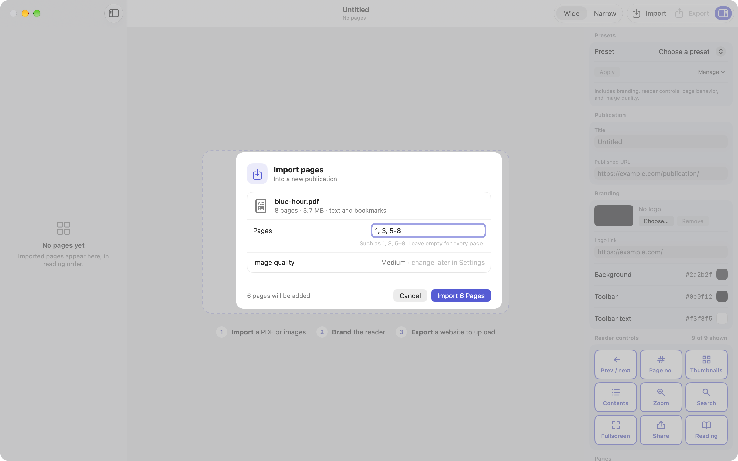The width and height of the screenshot is (738, 461).
Task: Expand the Manage presets menu
Action: coord(711,72)
